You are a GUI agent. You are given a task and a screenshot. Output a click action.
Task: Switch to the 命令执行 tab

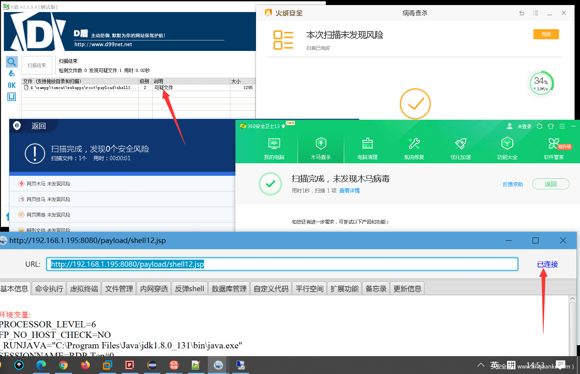click(49, 288)
